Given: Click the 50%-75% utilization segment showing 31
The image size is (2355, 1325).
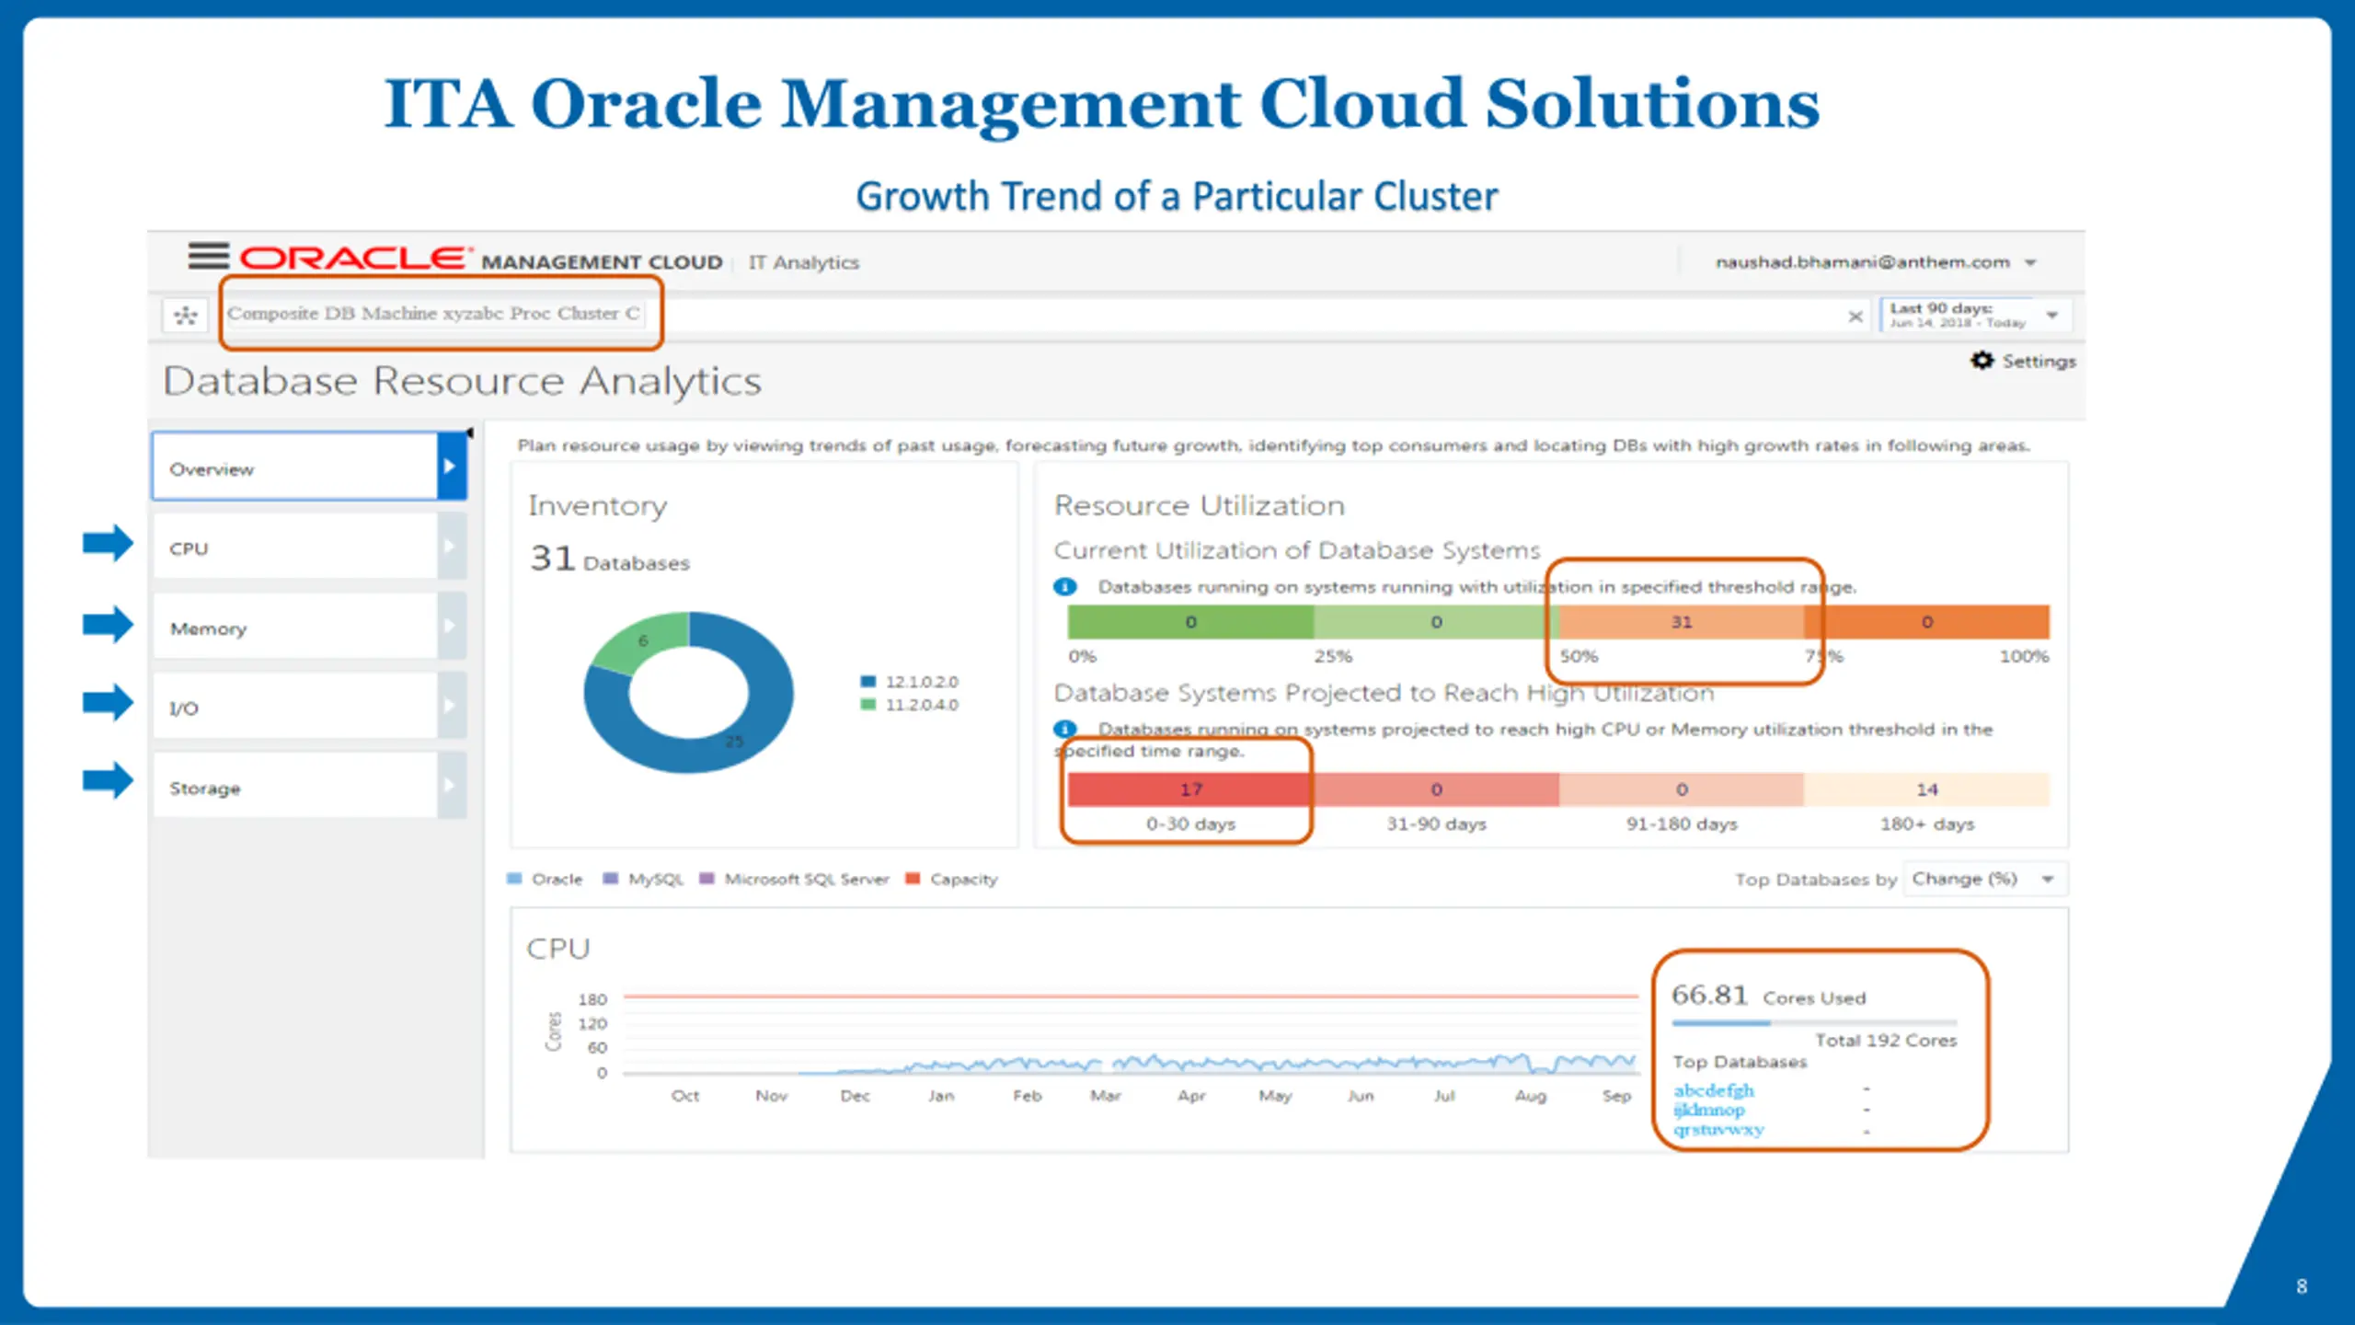Looking at the screenshot, I should pos(1682,622).
